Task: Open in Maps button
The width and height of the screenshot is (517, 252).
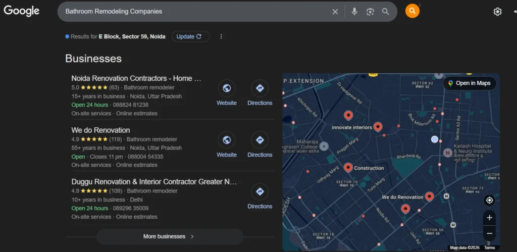Action: click(469, 83)
